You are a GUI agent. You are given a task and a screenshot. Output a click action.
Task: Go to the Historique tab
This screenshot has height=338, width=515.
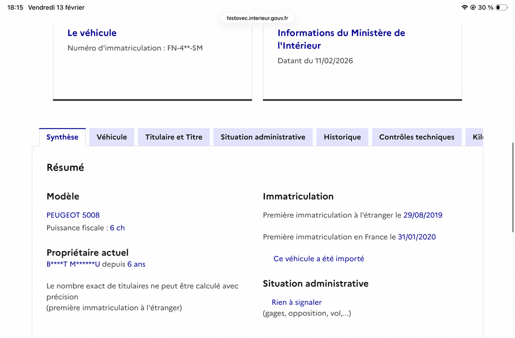[x=342, y=137]
